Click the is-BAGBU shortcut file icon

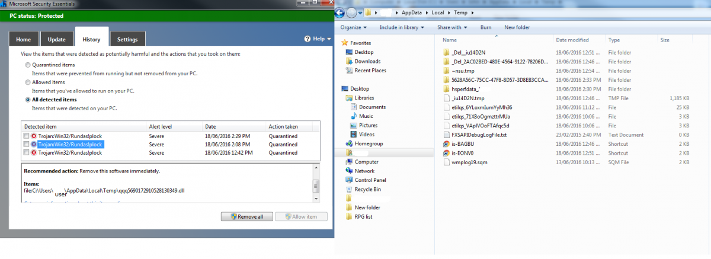[447, 143]
